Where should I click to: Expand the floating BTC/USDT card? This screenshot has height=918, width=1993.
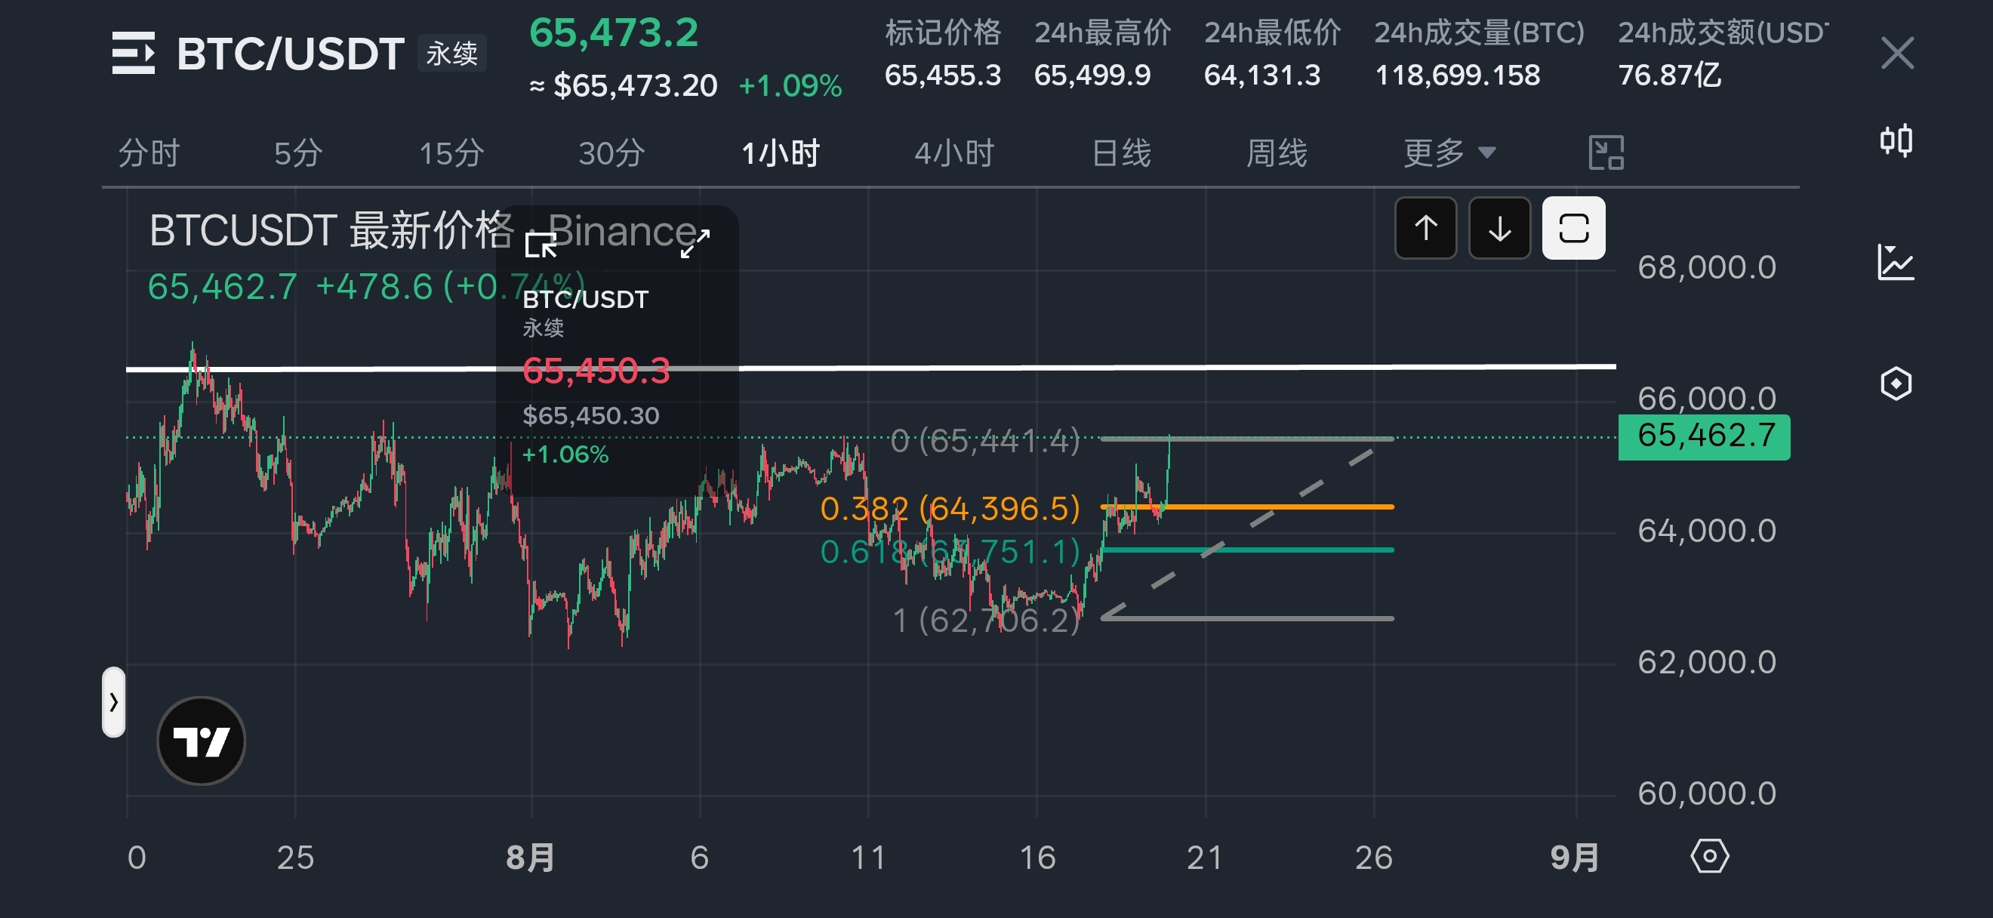coord(695,243)
